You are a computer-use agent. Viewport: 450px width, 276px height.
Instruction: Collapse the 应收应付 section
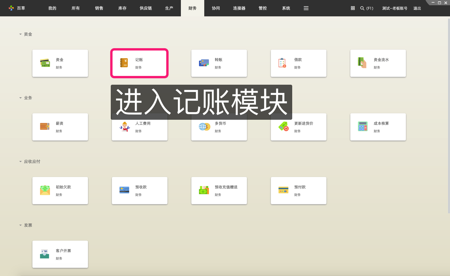click(20, 162)
